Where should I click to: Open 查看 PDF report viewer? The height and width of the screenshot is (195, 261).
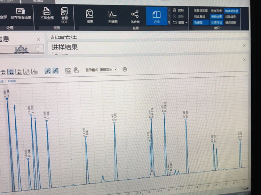64,15
